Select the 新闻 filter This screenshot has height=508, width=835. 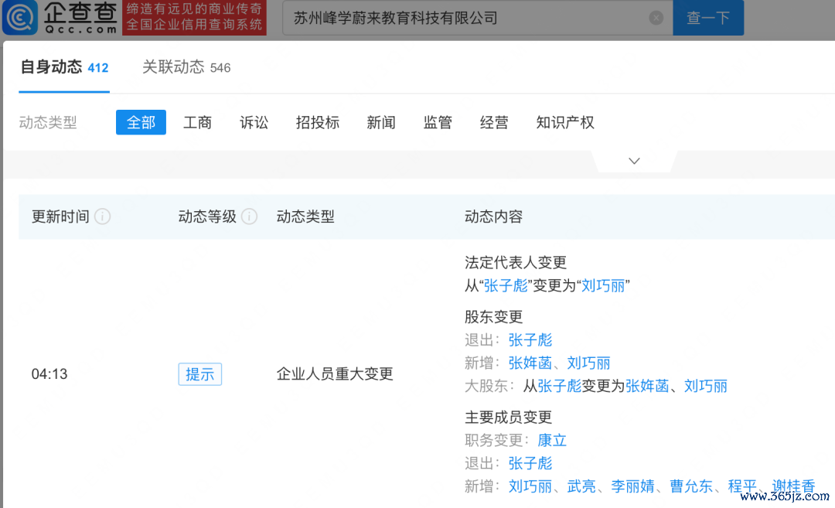pos(381,122)
